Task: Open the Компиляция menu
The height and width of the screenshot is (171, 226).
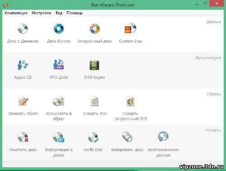Action: tap(16, 13)
